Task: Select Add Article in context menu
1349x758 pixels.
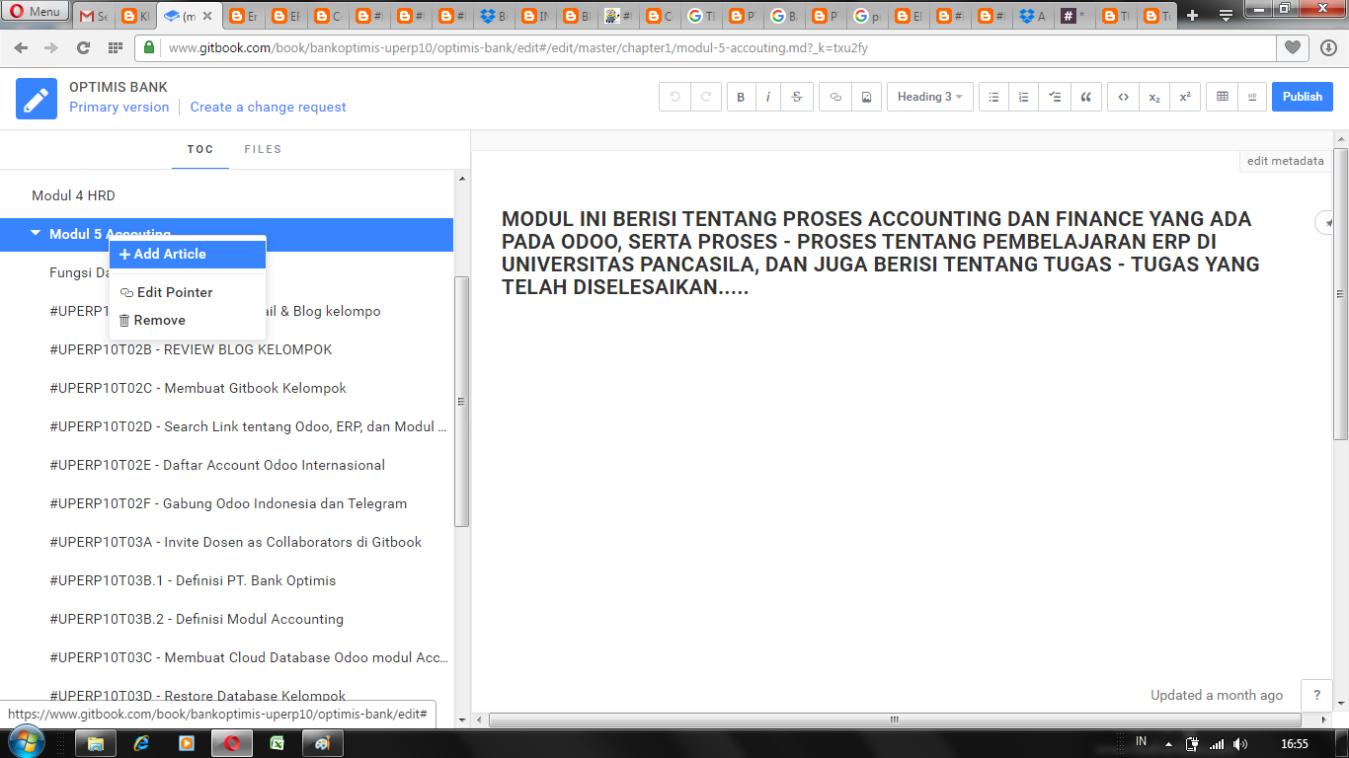Action: pos(188,254)
